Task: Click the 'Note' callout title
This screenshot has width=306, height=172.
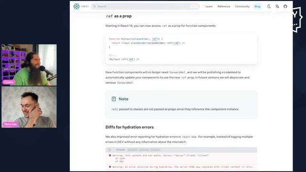Action: 123,99
